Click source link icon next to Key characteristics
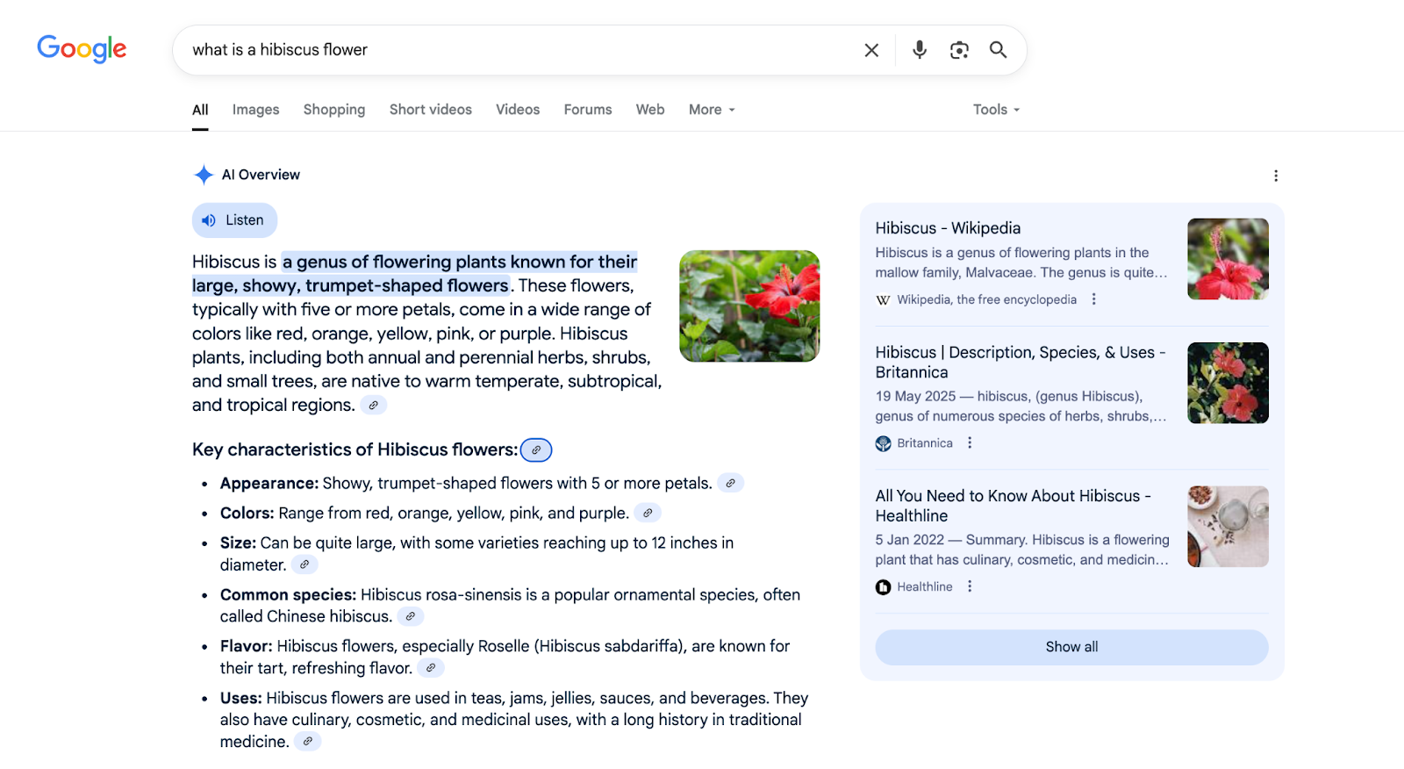Viewport: 1404px width, 769px height. pyautogui.click(x=536, y=449)
